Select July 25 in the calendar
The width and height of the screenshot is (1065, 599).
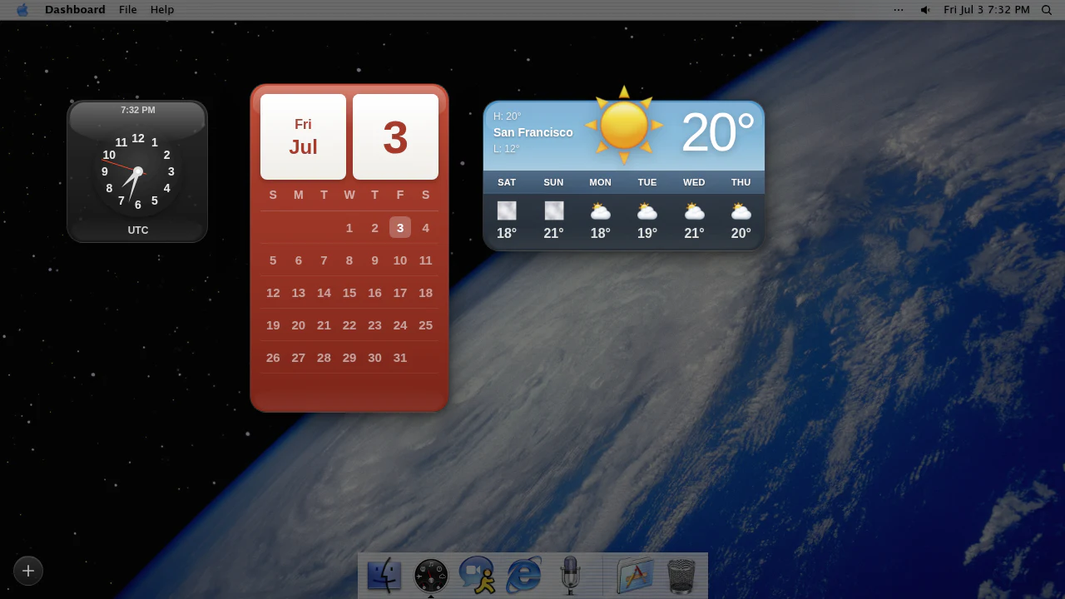coord(425,325)
